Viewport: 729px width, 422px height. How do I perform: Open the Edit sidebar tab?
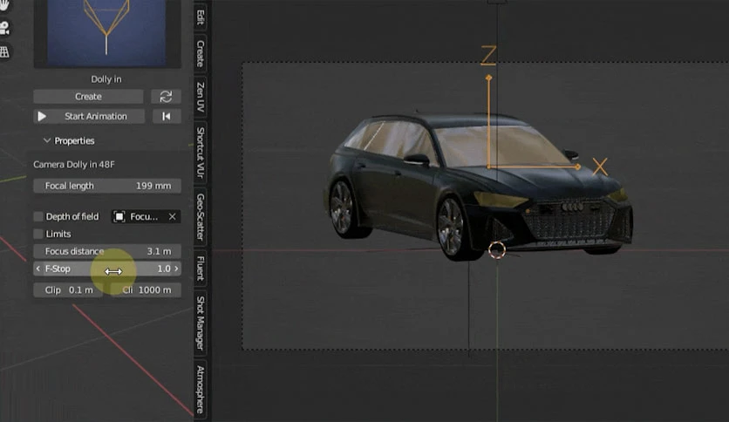[x=201, y=17]
